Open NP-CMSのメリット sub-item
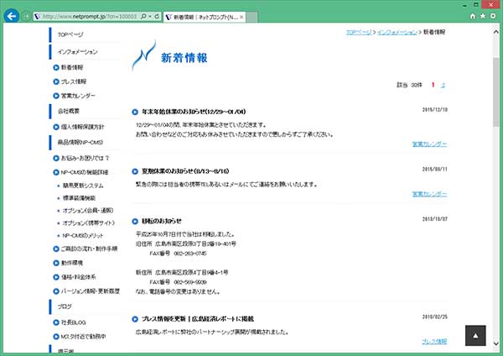Viewport: 503px width, 356px height. 83,235
